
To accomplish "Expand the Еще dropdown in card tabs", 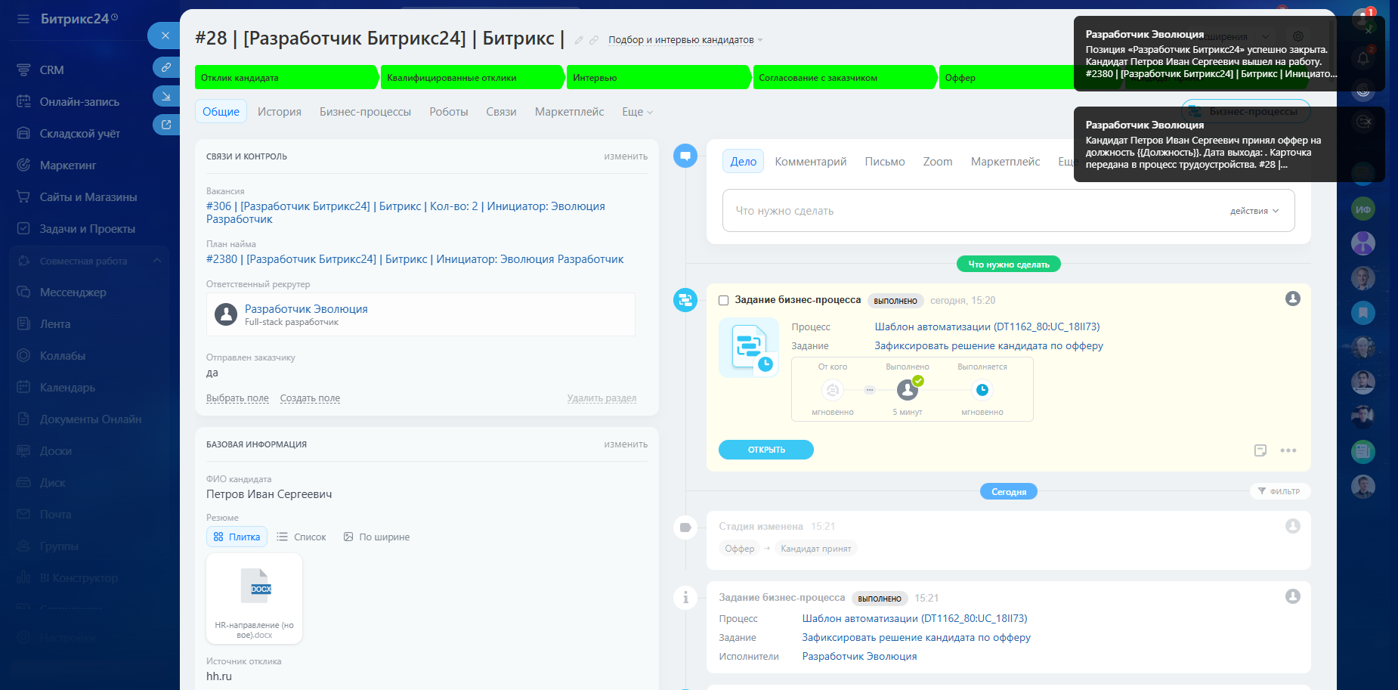I will (637, 112).
